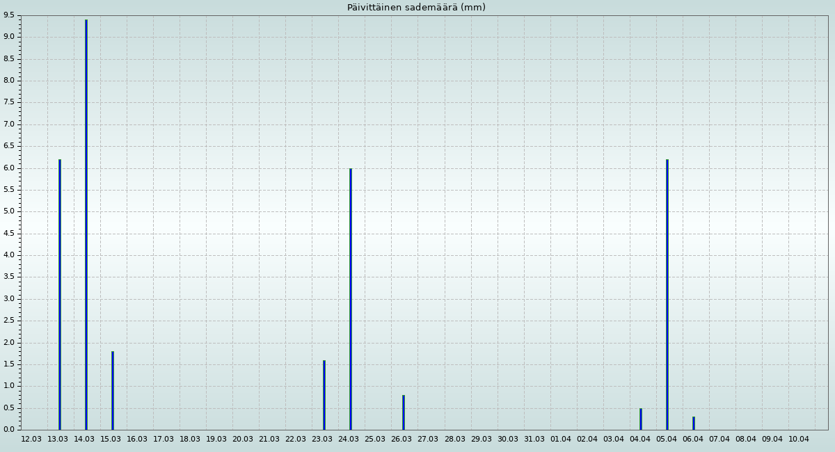Click the 9.5 value on y-axis
Image resolution: width=835 pixels, height=452 pixels.
coord(9,15)
